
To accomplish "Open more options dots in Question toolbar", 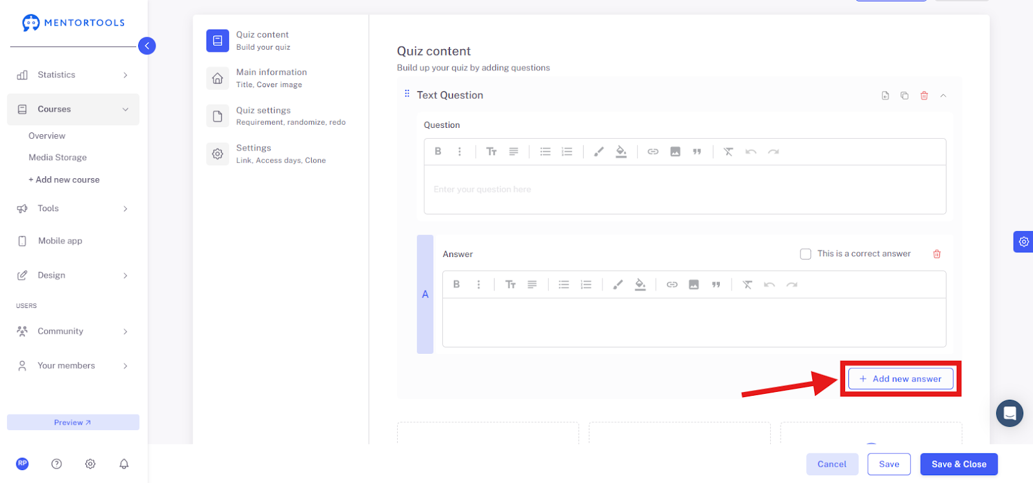I will (x=460, y=151).
